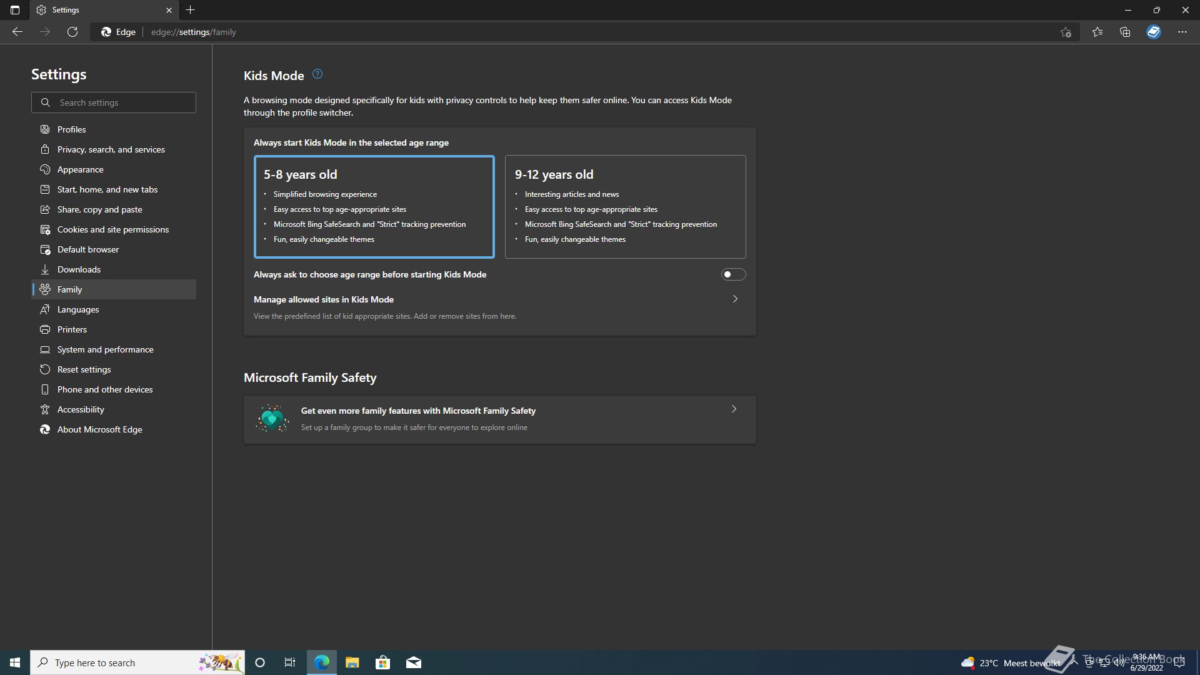Click the Edge icon in taskbar
The width and height of the screenshot is (1200, 675).
click(x=321, y=662)
